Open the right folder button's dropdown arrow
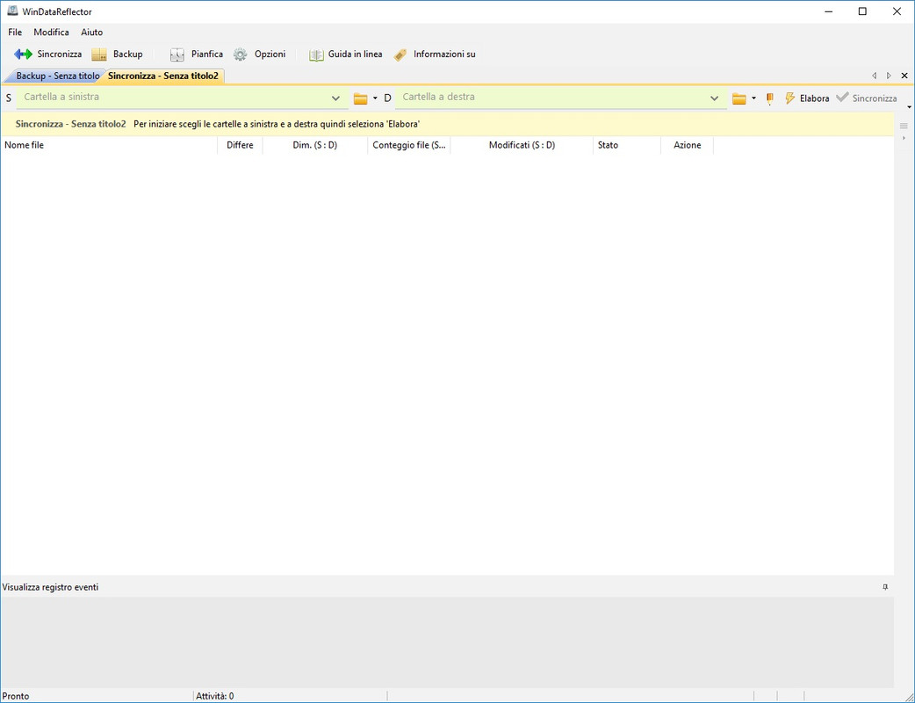Image resolution: width=915 pixels, height=703 pixels. [754, 98]
